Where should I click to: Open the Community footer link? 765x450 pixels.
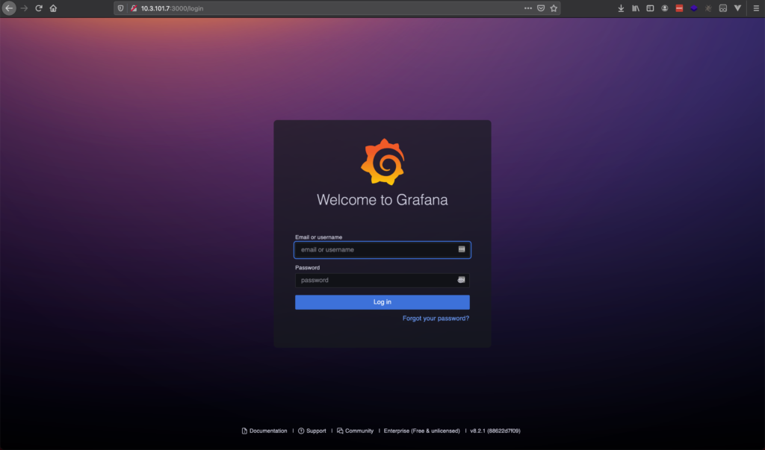(x=355, y=431)
